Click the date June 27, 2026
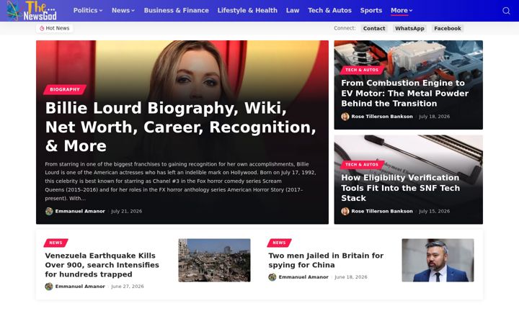The width and height of the screenshot is (519, 324). point(128,287)
